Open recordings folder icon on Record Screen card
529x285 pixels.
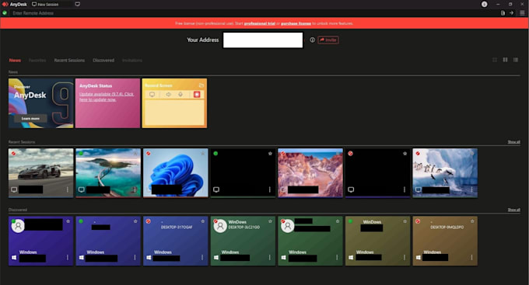pyautogui.click(x=201, y=85)
